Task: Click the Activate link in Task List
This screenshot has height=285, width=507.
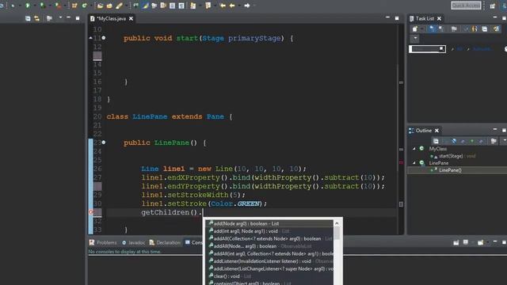Action: 482,49
